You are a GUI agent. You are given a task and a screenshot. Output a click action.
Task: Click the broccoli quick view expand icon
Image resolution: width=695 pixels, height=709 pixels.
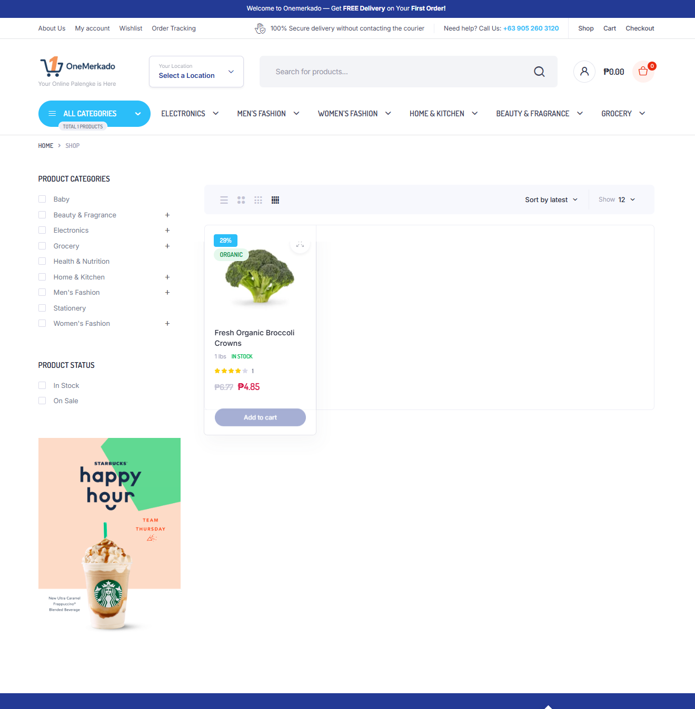(x=300, y=245)
